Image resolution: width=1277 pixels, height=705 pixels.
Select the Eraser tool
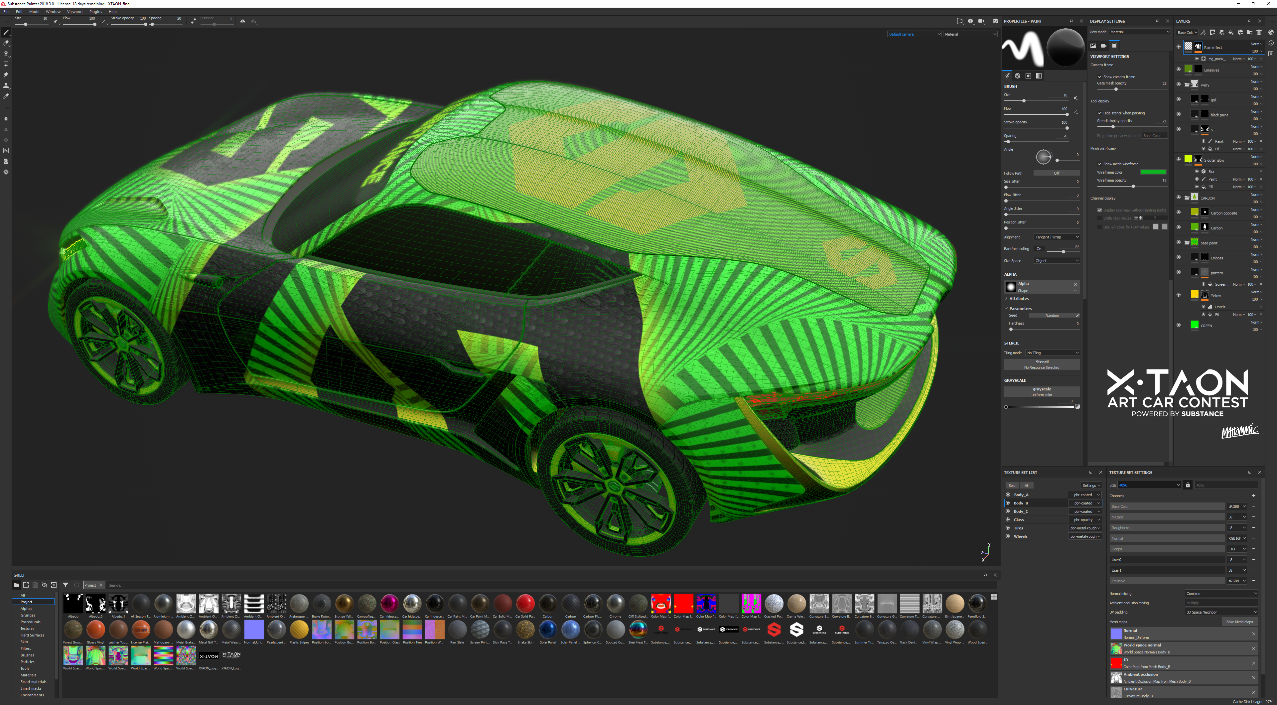click(6, 43)
